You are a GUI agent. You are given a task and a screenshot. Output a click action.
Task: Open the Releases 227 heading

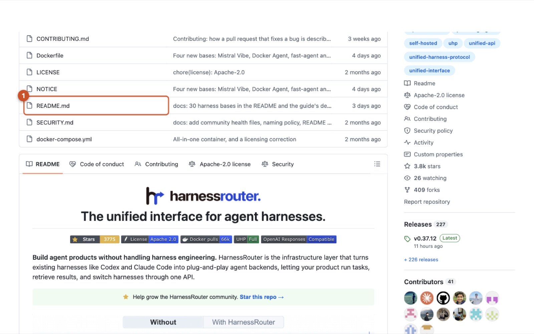(426, 224)
